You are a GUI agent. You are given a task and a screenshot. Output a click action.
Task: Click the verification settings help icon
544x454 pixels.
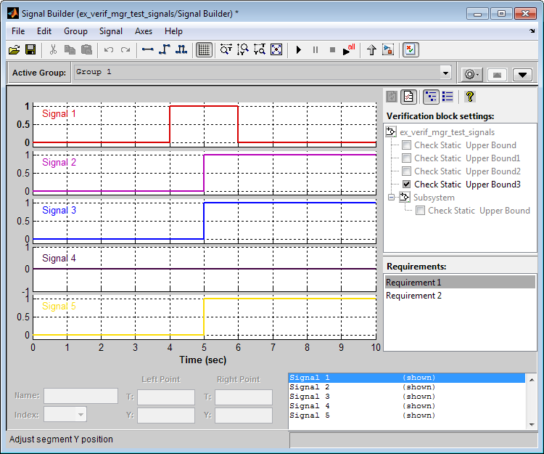469,97
